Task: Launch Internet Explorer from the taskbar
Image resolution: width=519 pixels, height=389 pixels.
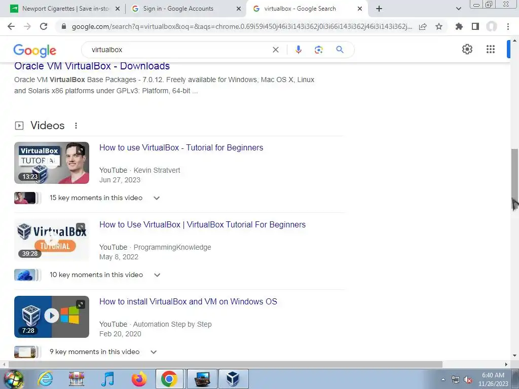Action: tap(45, 379)
